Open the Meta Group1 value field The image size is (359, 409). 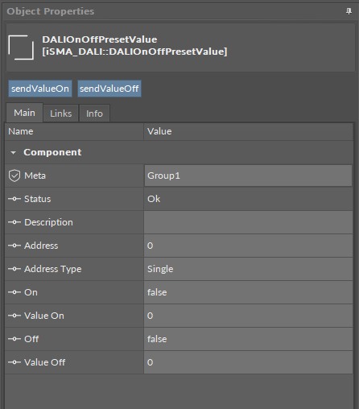tap(248, 176)
